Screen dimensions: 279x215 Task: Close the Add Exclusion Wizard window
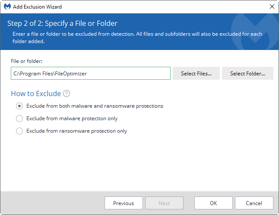point(272,6)
